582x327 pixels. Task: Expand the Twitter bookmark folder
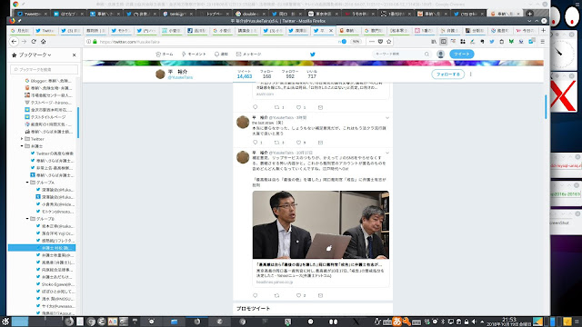pyautogui.click(x=22, y=139)
